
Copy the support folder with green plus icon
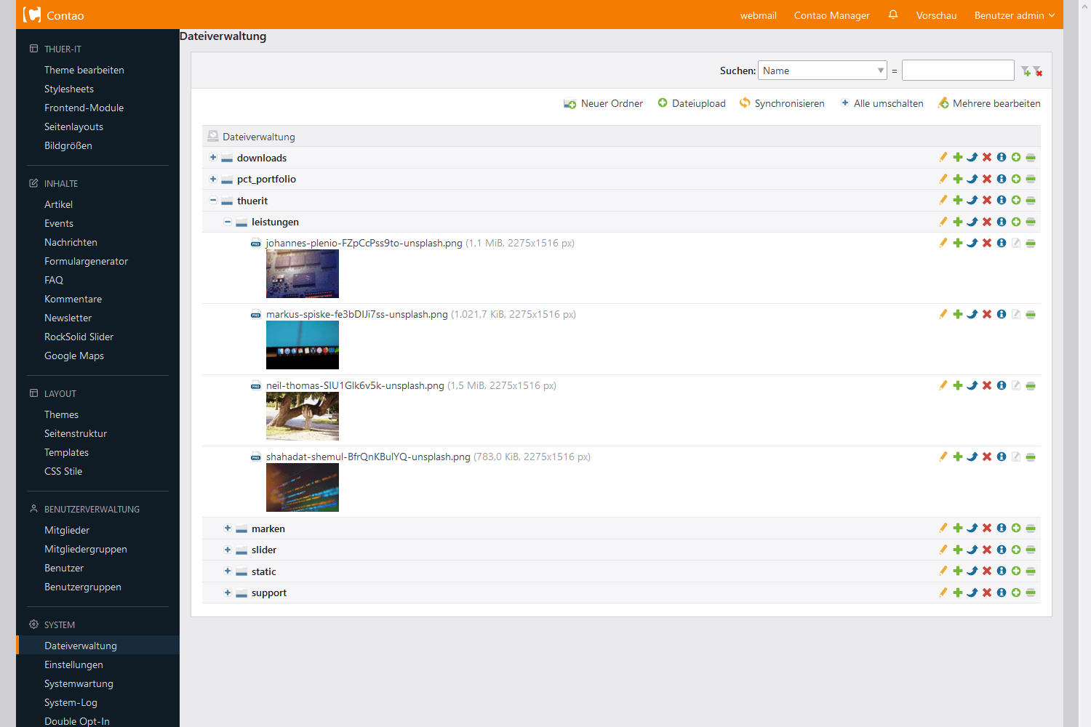(958, 593)
